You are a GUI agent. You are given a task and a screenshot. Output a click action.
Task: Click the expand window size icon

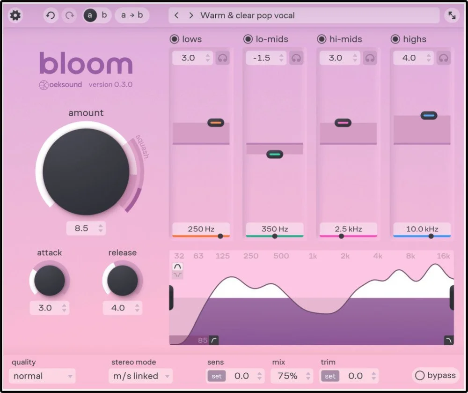(x=452, y=15)
